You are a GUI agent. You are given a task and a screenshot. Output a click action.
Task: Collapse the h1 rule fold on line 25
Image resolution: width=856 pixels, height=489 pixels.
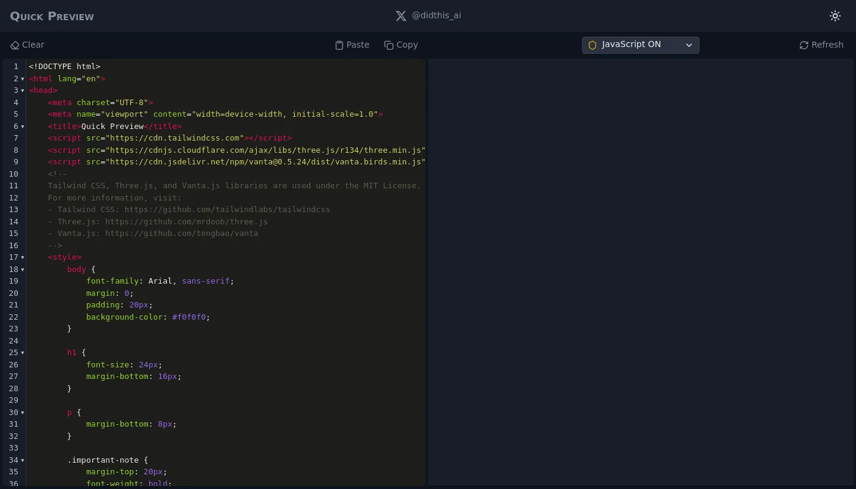click(x=23, y=353)
